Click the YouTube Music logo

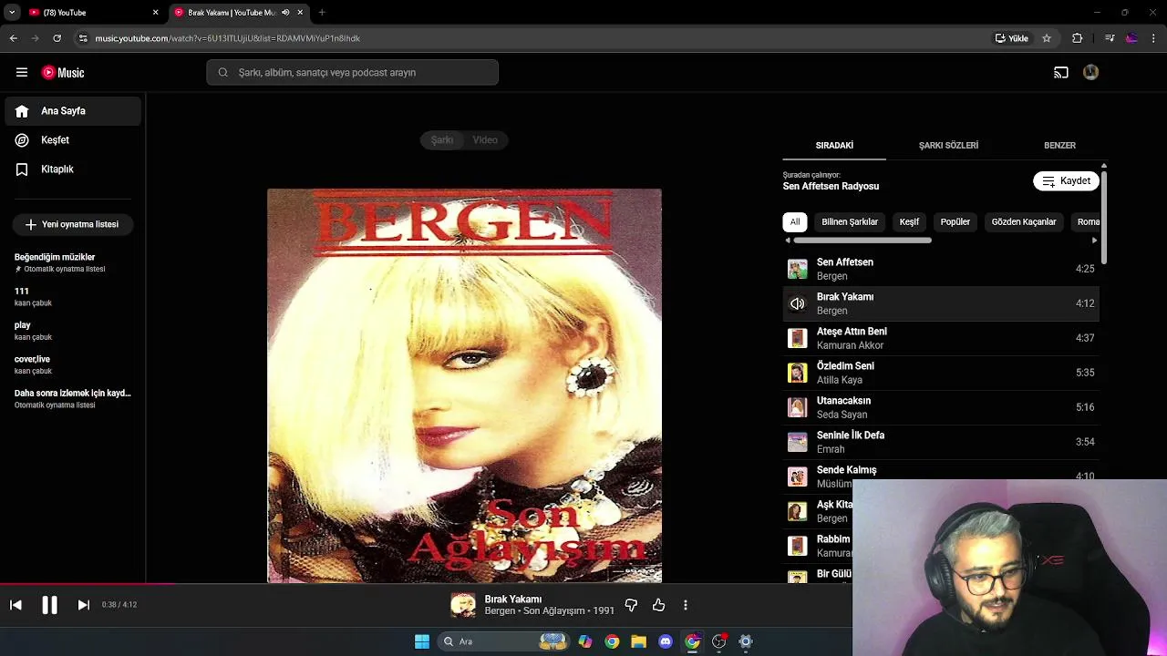coord(63,73)
